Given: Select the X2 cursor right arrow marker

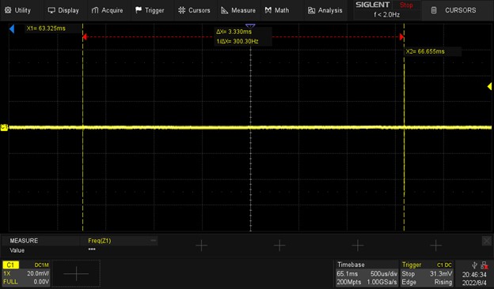Looking at the screenshot, I should point(401,37).
